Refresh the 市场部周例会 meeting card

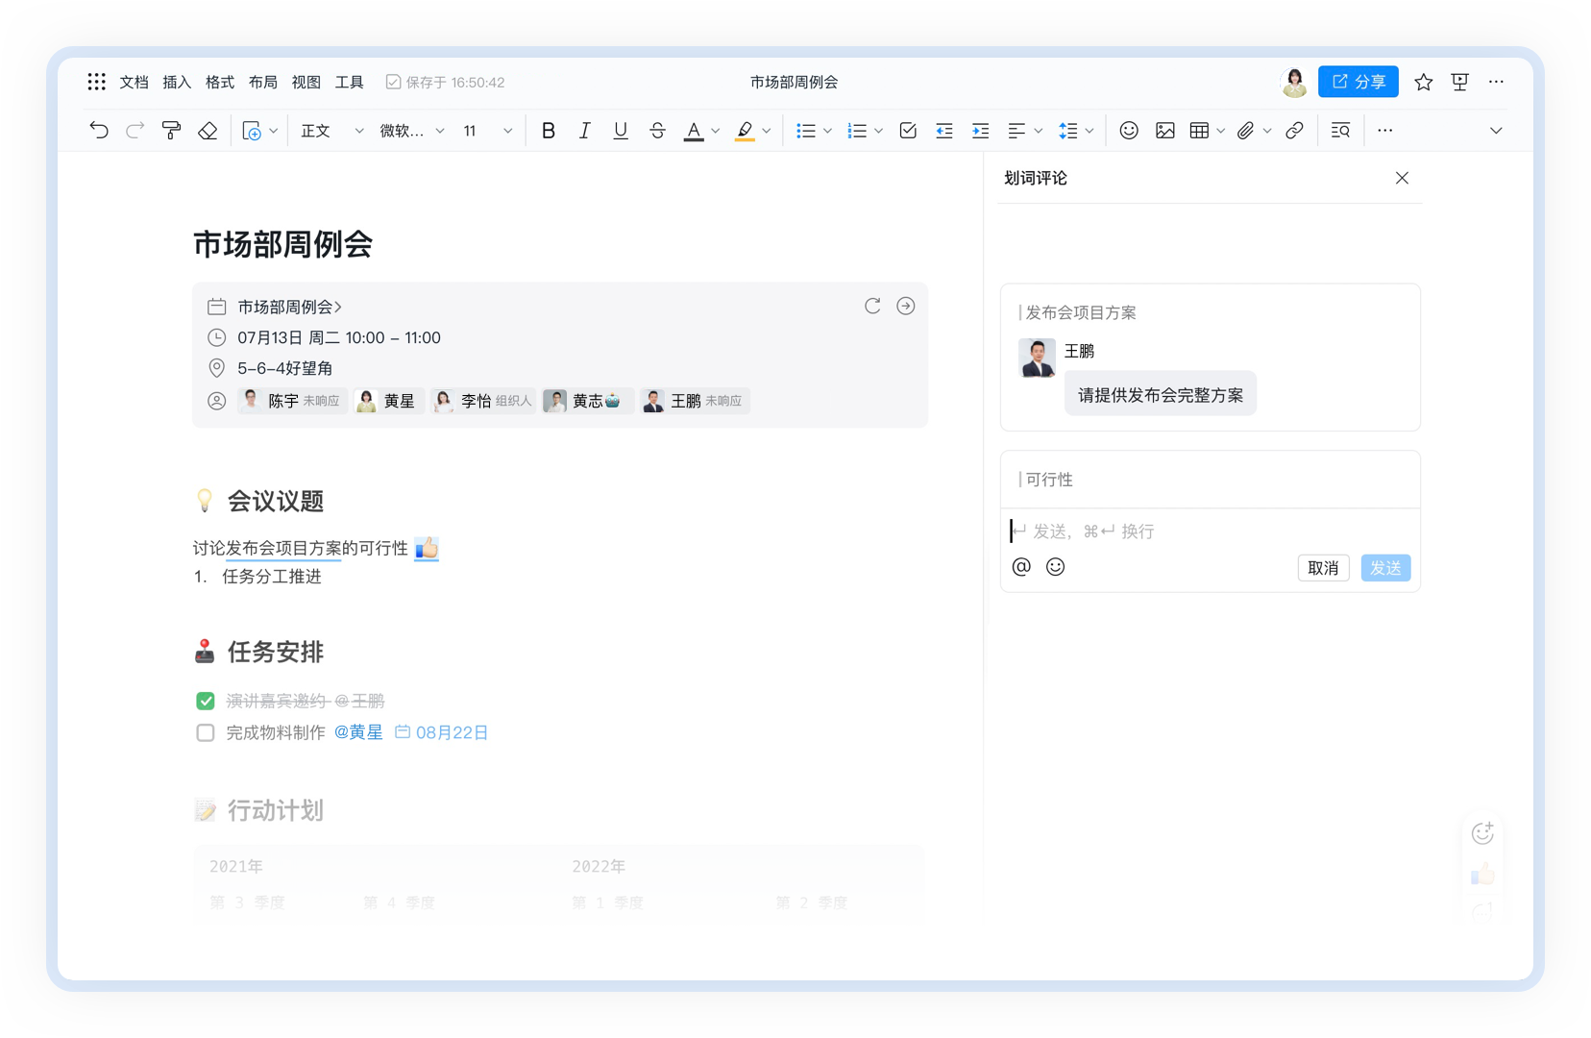pyautogui.click(x=872, y=306)
